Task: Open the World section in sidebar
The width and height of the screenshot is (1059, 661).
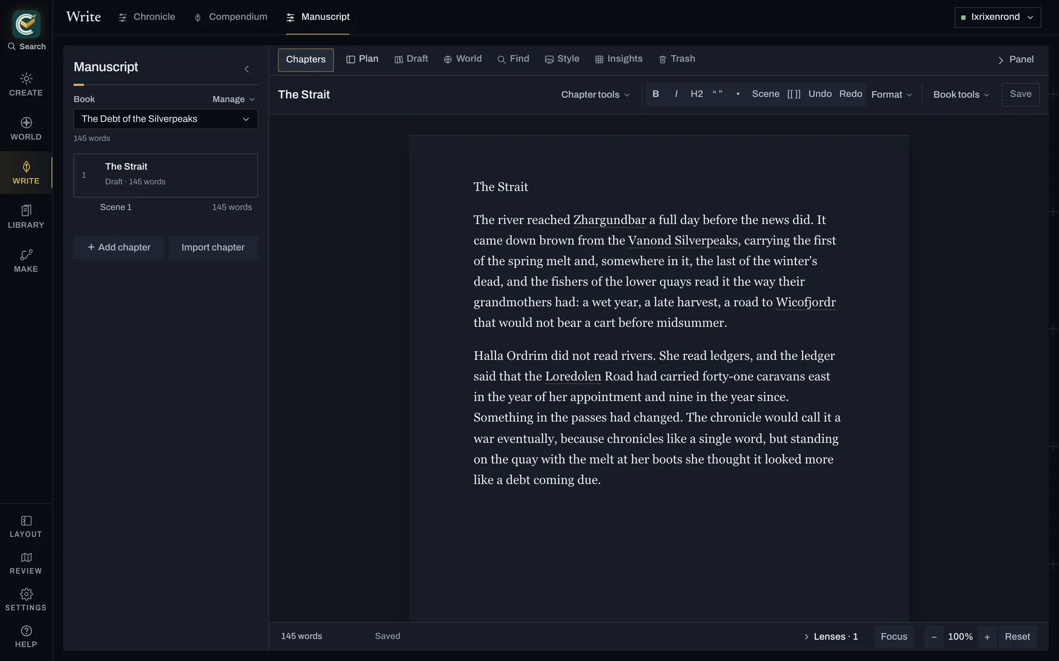Action: (x=26, y=129)
